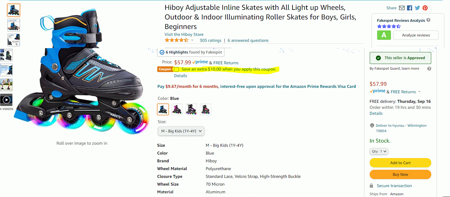
Task: Play the product videos thumbnail
Action: coord(6,100)
